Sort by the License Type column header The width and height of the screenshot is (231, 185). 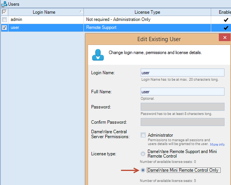click(147, 12)
